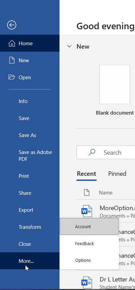Click the Open folder icon
This screenshot has height=290, width=135.
click(x=12, y=77)
